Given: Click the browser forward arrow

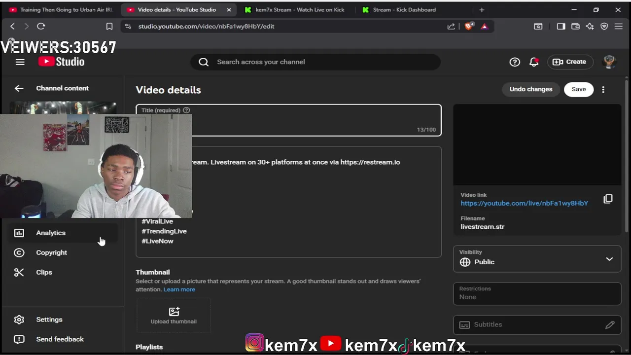Looking at the screenshot, I should point(27,26).
